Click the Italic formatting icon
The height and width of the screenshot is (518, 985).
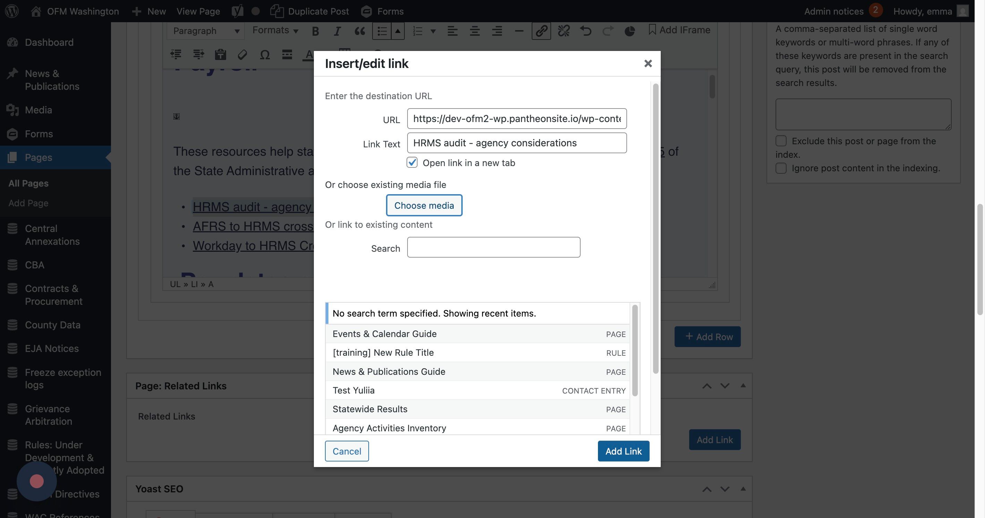[x=337, y=31]
